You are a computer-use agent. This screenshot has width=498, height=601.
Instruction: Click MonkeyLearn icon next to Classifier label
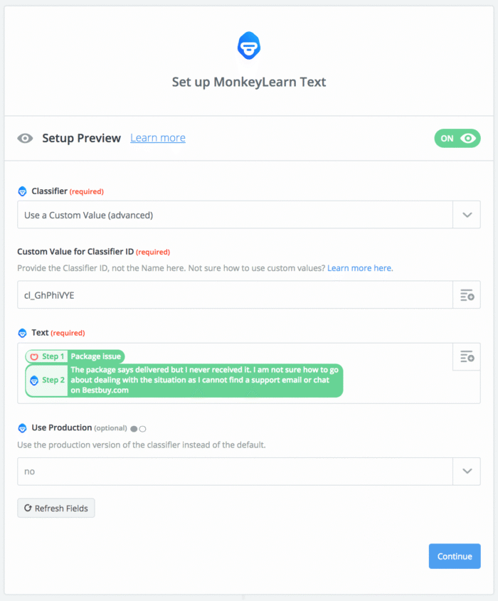[x=22, y=191]
